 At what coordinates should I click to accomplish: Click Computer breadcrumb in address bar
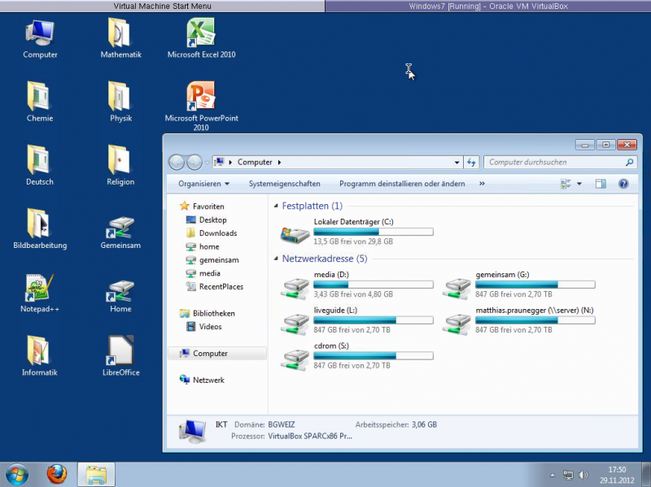click(255, 162)
